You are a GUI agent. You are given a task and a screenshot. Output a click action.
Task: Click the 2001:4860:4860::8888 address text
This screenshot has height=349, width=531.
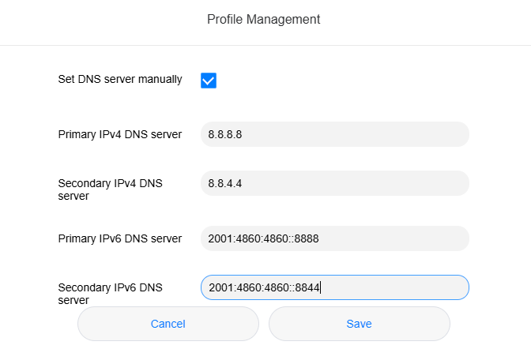point(263,239)
